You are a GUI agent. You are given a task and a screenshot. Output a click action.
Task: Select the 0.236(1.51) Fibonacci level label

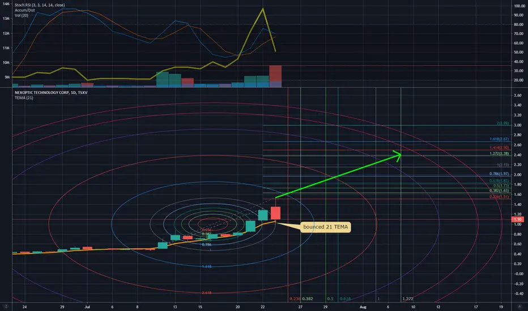(499, 197)
